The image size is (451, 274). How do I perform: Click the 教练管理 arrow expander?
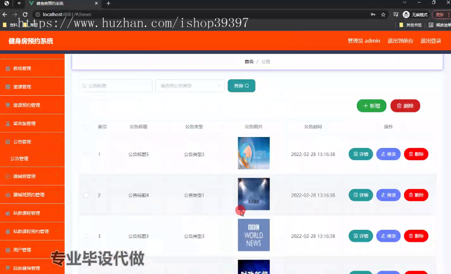coord(57,68)
